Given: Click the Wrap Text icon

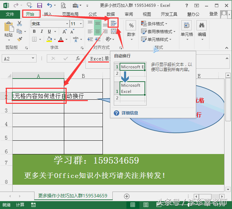Looking at the screenshot, I should 114,23.
